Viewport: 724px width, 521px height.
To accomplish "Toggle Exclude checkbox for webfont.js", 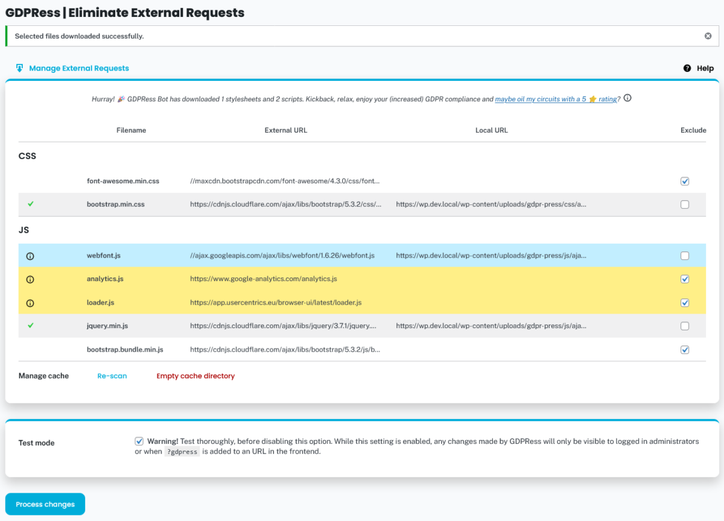I will click(x=685, y=256).
